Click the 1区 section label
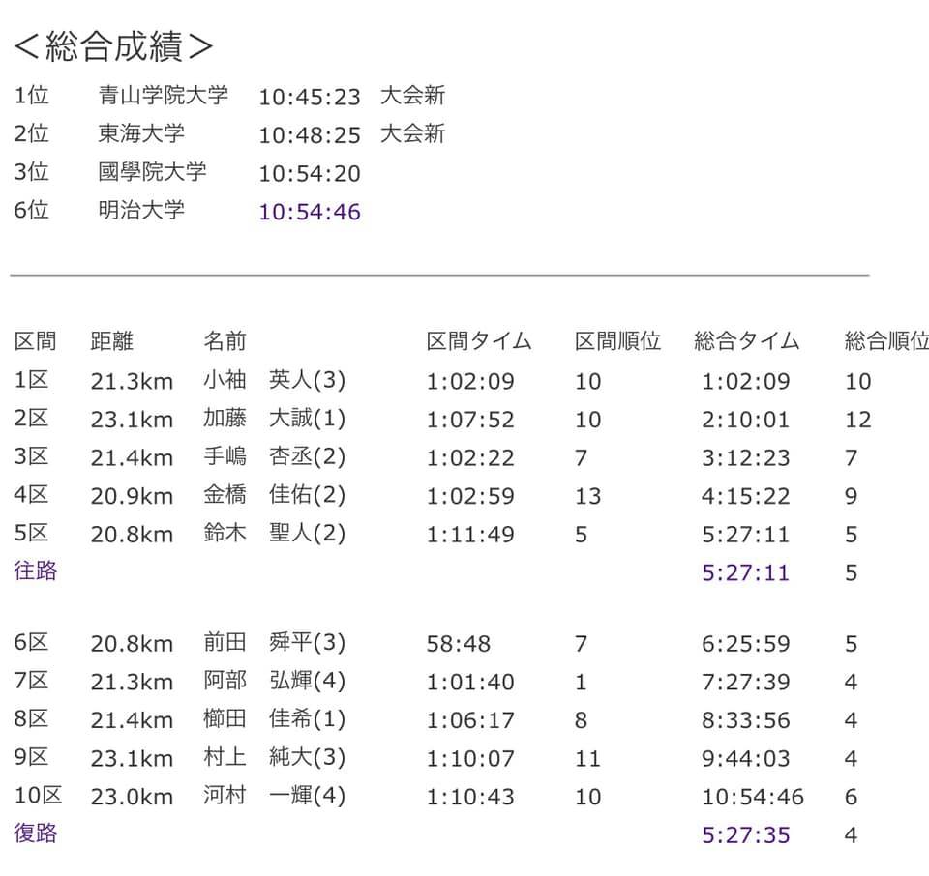929x876 pixels. click(31, 380)
